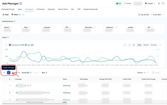167x105 pixels.
Task: Click the open-external icon on campaign row 2
Action: (49, 93)
